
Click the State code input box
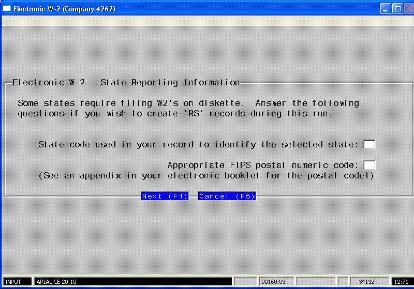tap(369, 145)
